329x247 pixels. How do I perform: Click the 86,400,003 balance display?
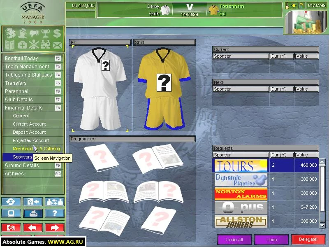tap(81, 6)
